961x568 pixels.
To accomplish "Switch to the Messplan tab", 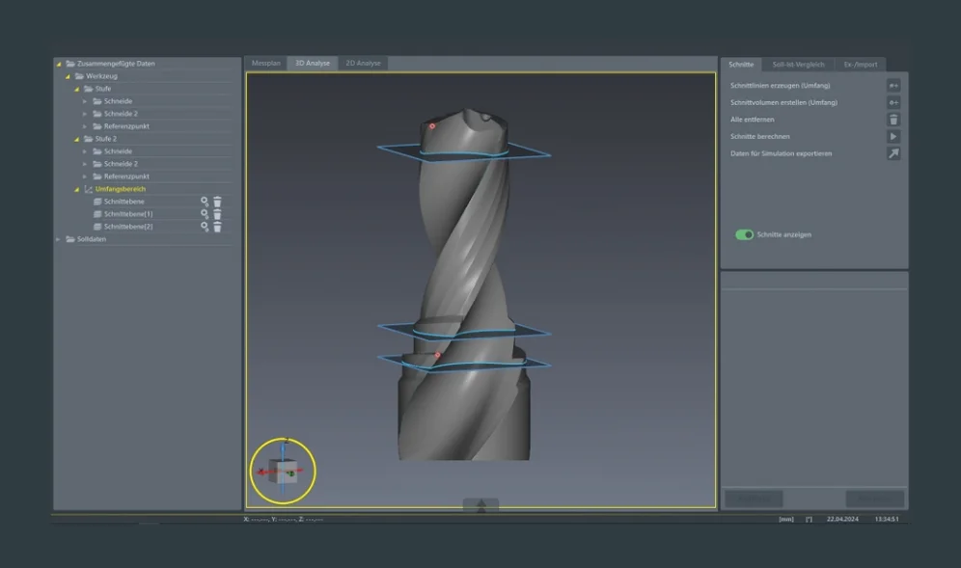I will coord(265,64).
